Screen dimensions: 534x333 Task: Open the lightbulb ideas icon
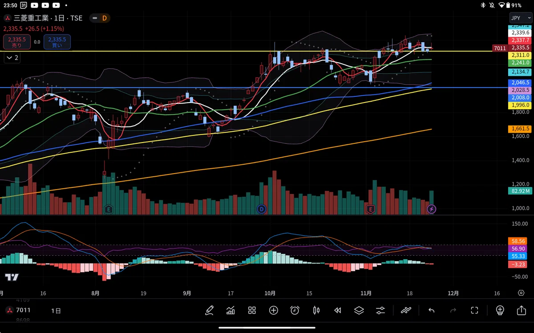500,310
